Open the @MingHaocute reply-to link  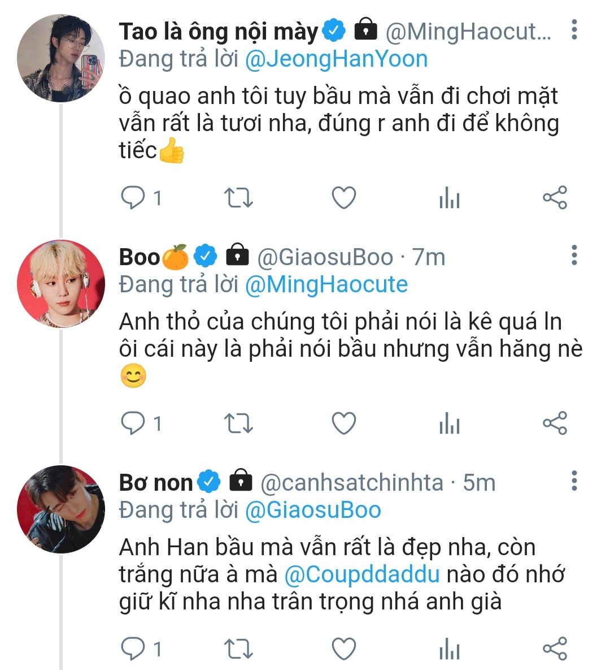tap(326, 284)
